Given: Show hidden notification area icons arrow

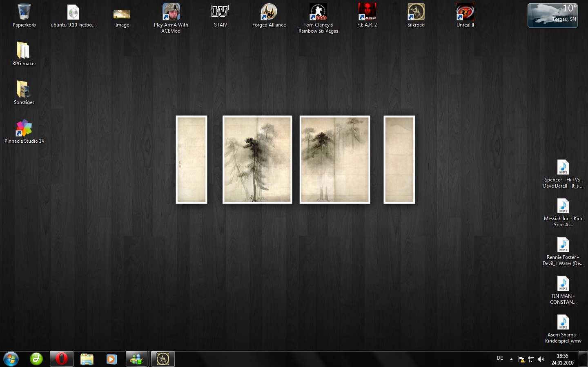Looking at the screenshot, I should click(x=511, y=359).
